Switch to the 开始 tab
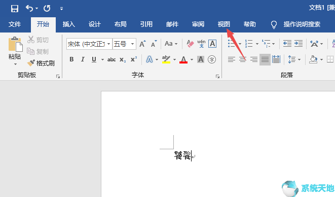 43,24
